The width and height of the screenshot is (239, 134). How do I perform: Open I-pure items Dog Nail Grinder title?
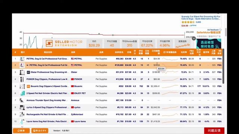[47, 121]
